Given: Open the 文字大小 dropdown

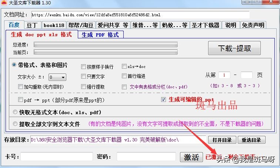Looking at the screenshot, I should click(x=57, y=77).
